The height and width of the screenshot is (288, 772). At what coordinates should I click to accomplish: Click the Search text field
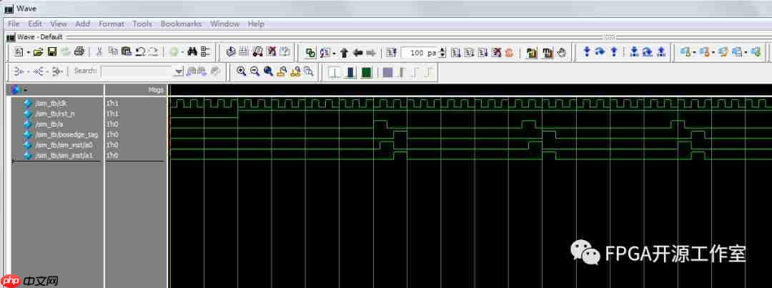pyautogui.click(x=137, y=71)
